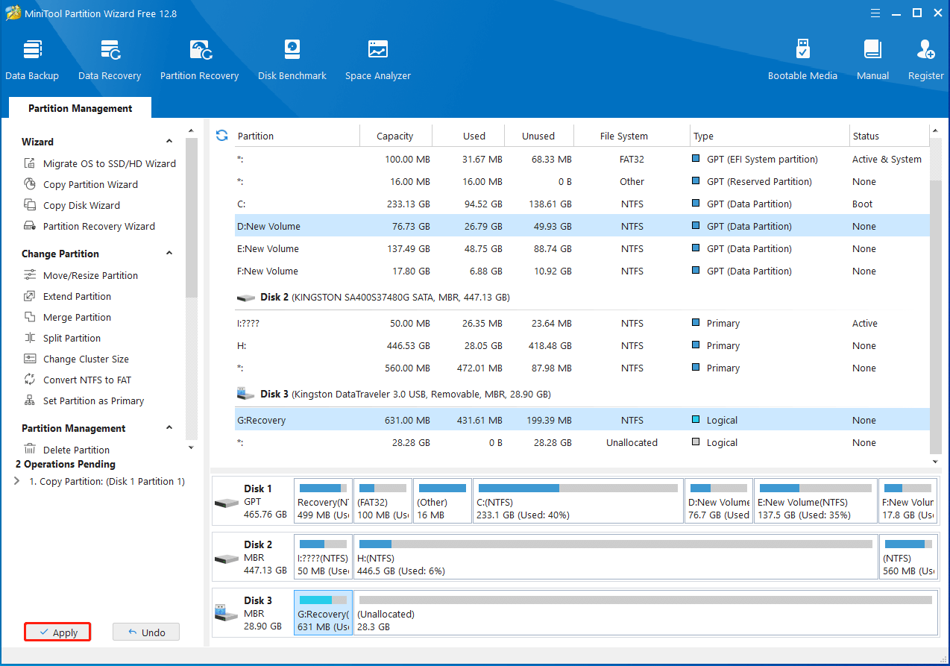The height and width of the screenshot is (666, 950).
Task: Sort by the Partition column header
Action: pos(297,136)
